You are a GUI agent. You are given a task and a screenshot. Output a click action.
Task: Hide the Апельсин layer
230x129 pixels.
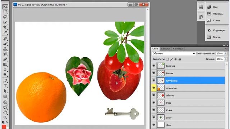pyautogui.click(x=154, y=88)
